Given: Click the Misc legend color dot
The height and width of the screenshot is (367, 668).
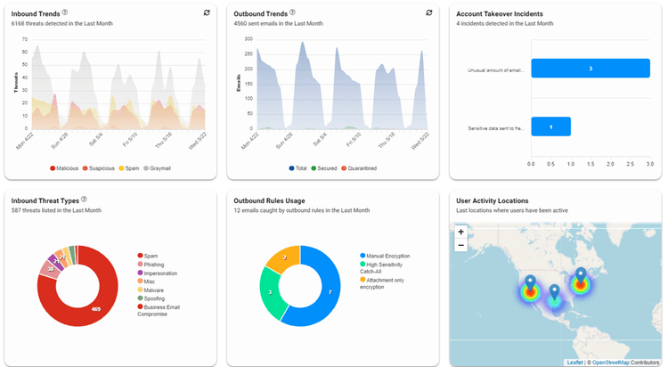Looking at the screenshot, I should [x=140, y=281].
